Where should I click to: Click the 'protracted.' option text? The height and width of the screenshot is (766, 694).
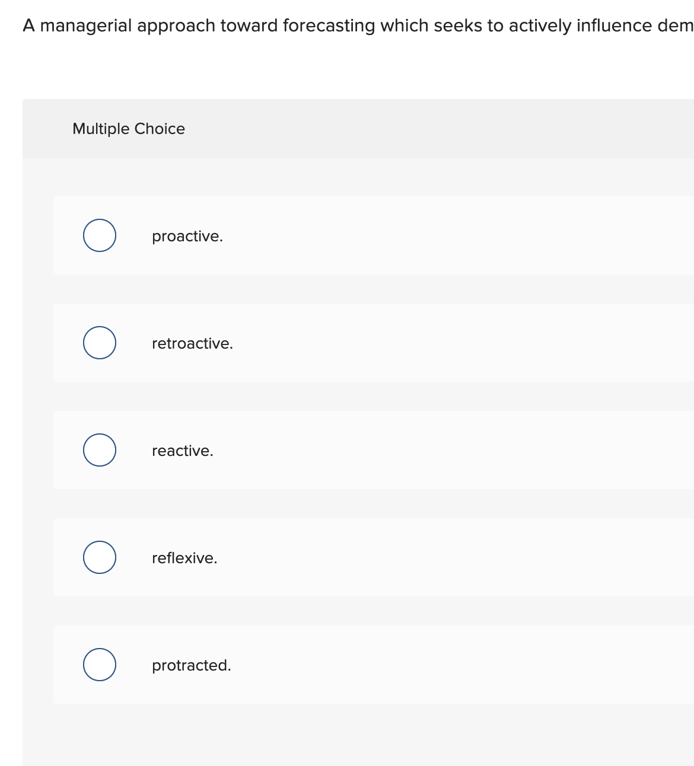pos(192,665)
